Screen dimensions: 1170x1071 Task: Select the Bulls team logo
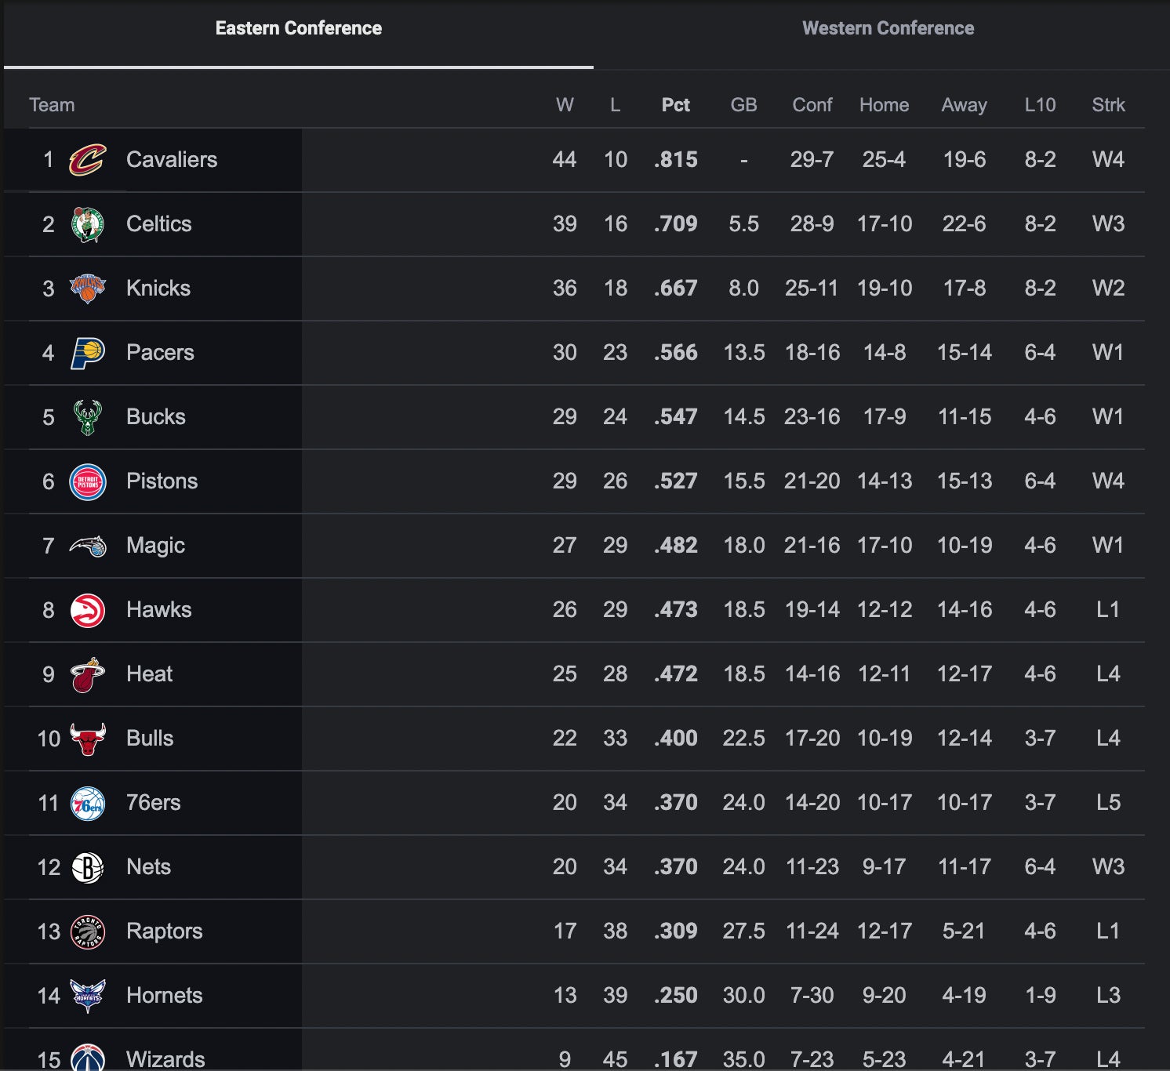tap(87, 739)
